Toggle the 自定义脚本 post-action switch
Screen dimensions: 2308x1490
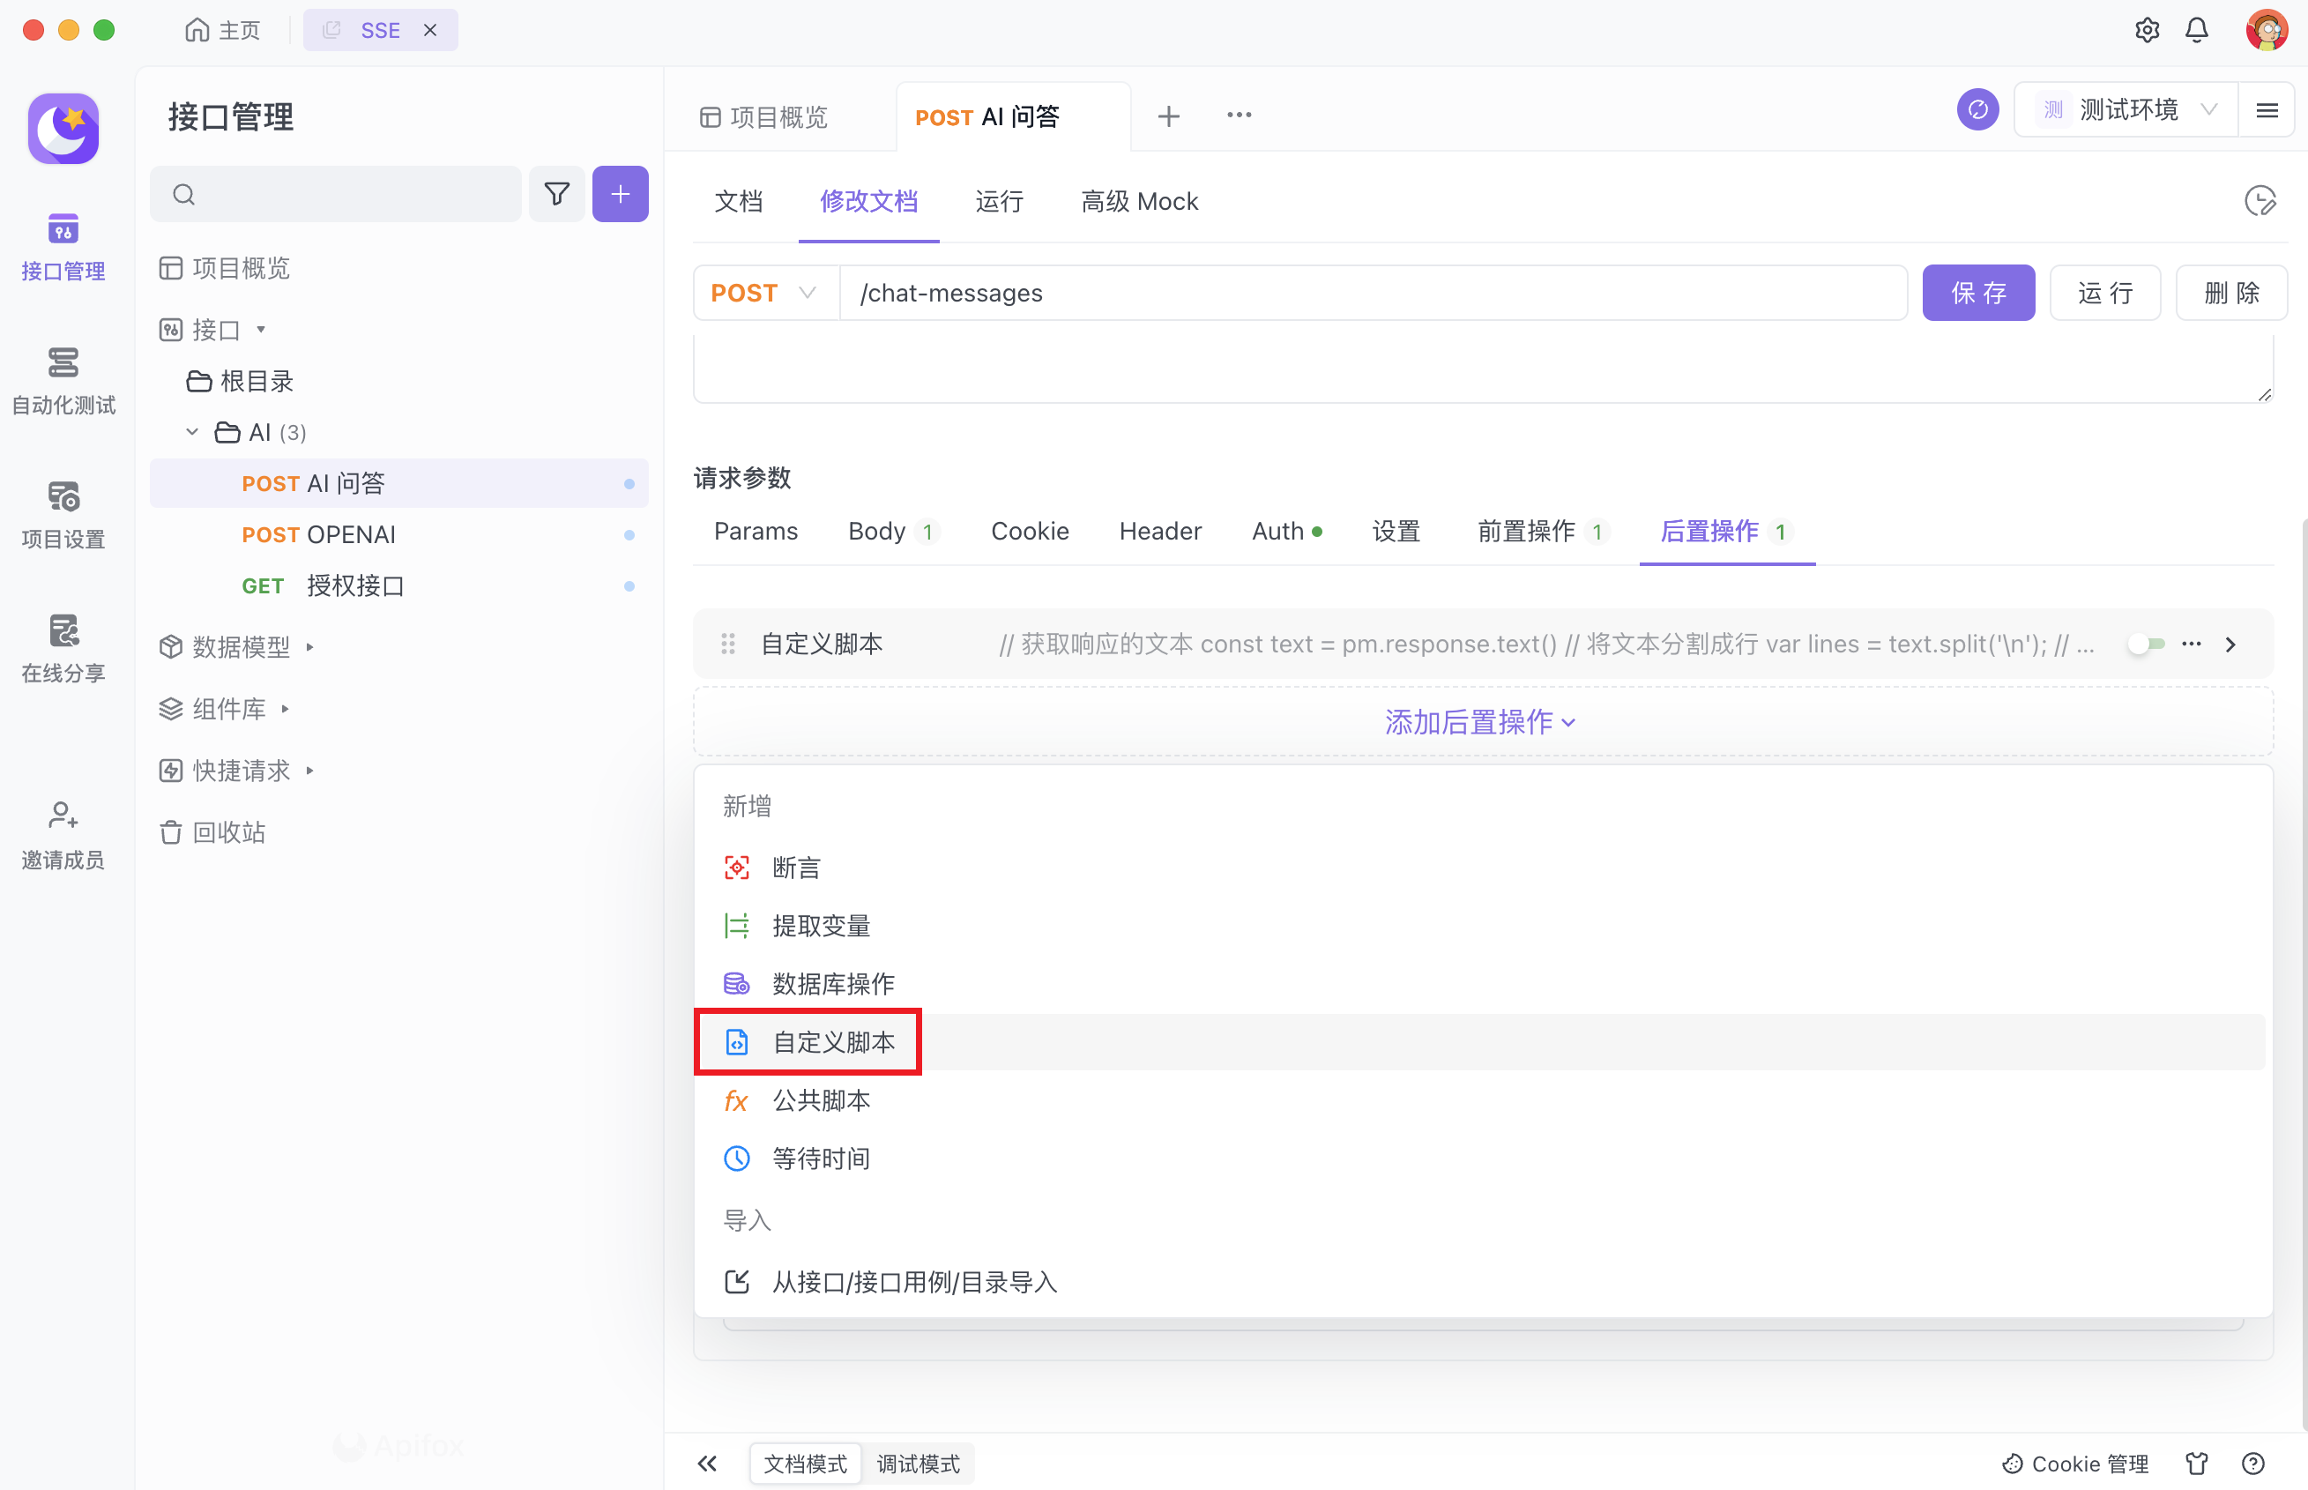[x=2147, y=644]
